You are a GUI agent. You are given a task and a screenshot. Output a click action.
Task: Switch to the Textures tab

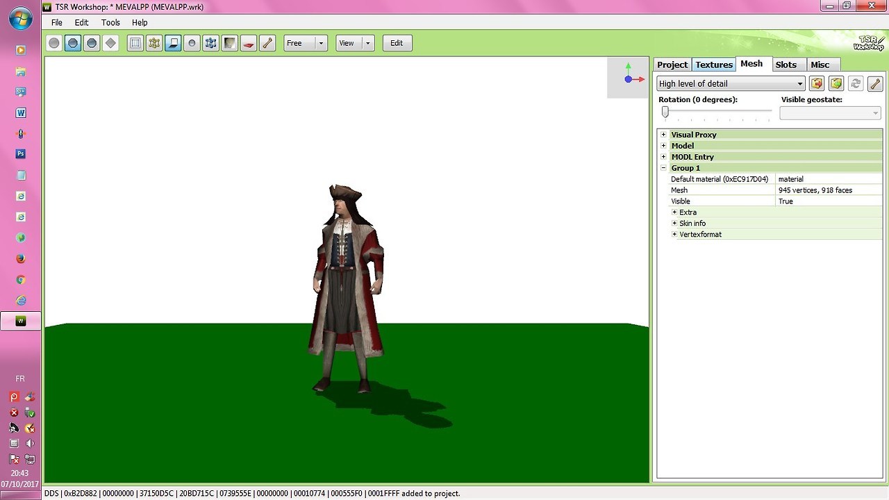714,65
